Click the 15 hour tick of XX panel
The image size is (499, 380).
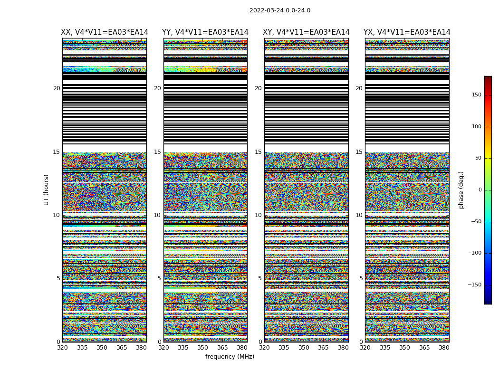coord(57,152)
